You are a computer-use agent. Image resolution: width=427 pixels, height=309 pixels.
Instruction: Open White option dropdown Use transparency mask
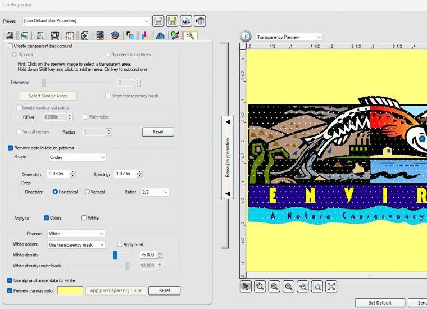[x=76, y=245]
